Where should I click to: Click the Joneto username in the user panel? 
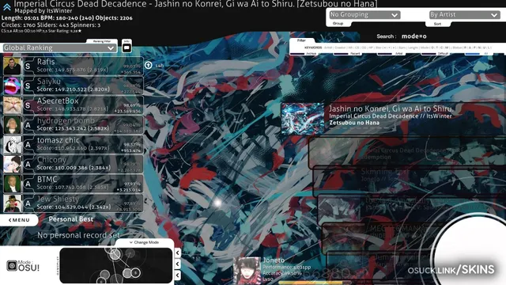274,260
